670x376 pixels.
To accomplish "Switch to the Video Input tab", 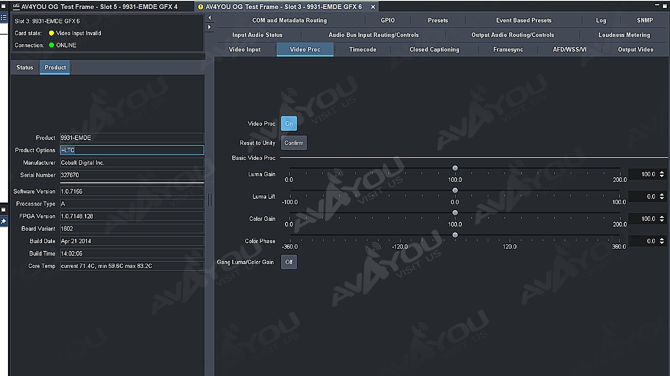I will coord(245,49).
